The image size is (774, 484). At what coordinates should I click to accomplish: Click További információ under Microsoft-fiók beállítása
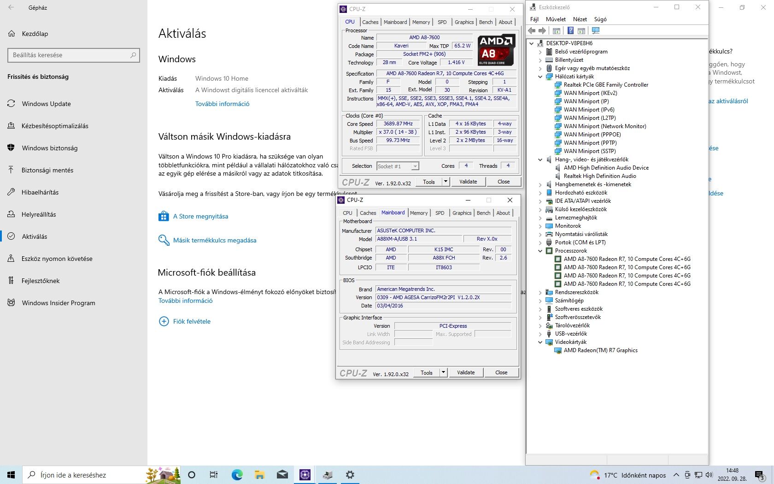185,301
